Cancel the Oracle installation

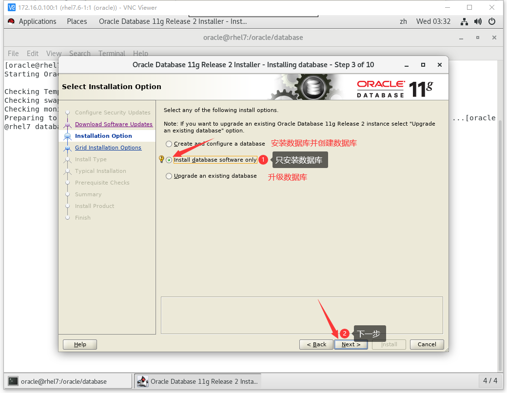(x=427, y=345)
